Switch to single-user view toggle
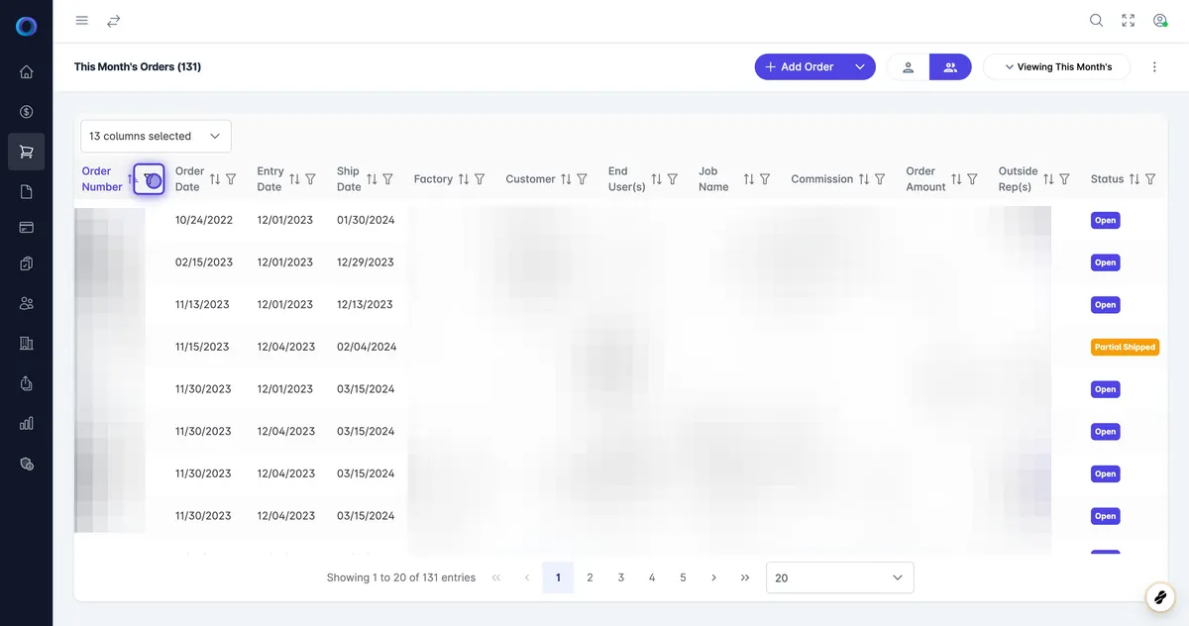Viewport: 1189px width, 626px height. tap(908, 66)
